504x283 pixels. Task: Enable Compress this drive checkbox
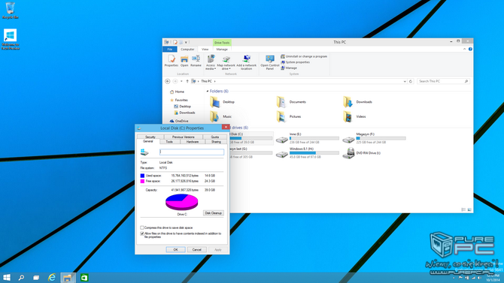[142, 227]
